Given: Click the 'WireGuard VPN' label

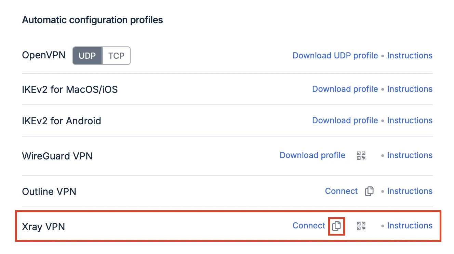Looking at the screenshot, I should pos(57,156).
